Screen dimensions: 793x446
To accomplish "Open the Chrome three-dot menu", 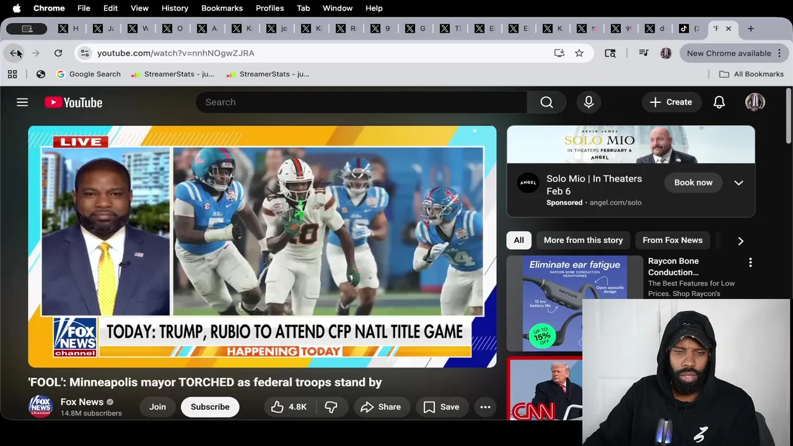I will coord(779,53).
